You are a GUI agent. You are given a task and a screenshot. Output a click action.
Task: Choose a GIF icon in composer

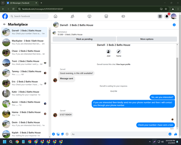click(67, 134)
